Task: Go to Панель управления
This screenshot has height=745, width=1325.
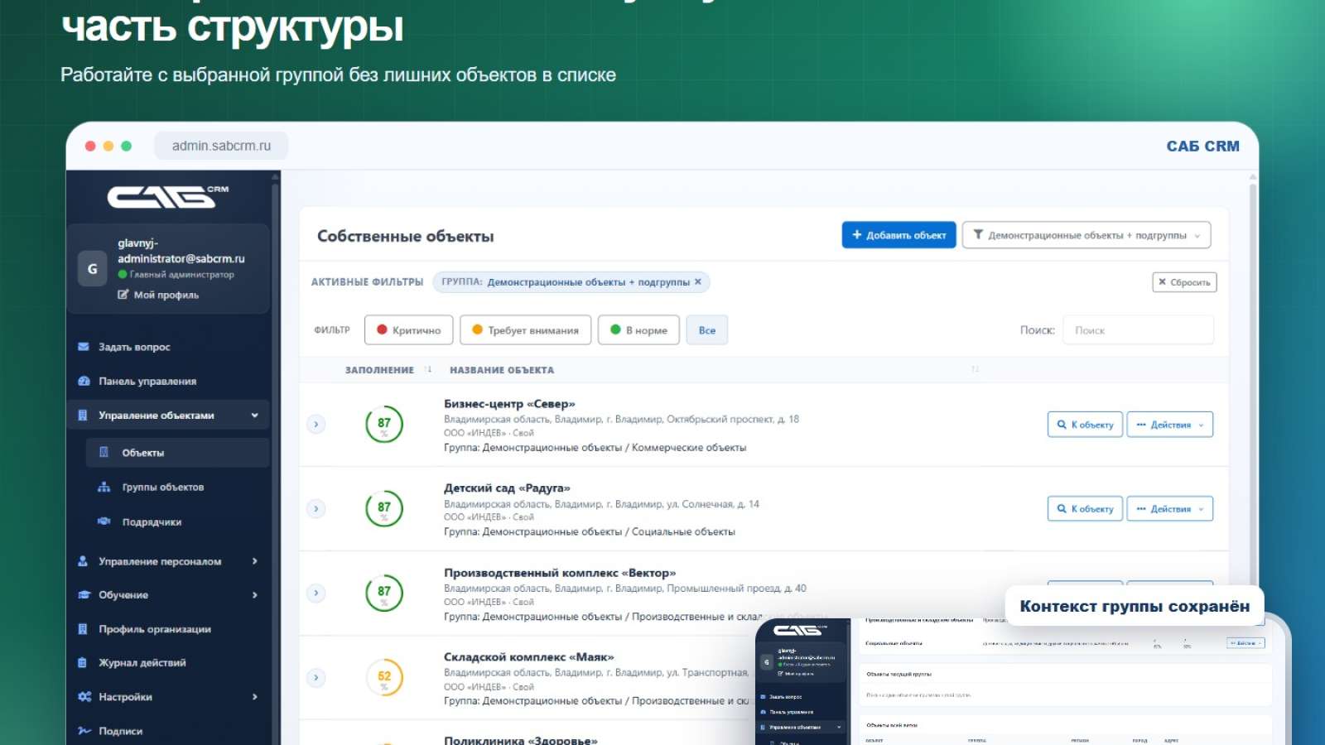Action: pos(168,381)
